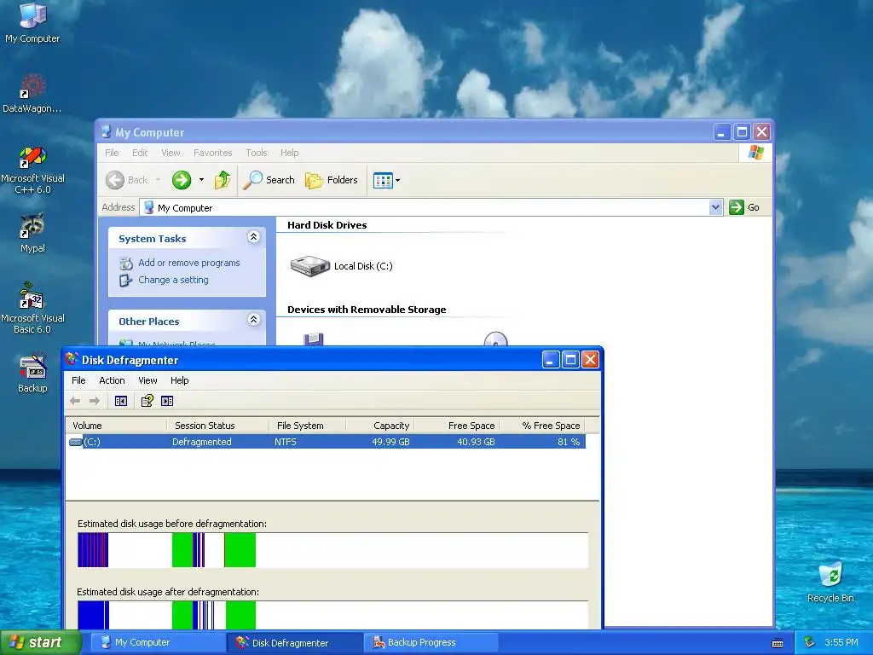
Task: Open the Favorites menu in My Computer
Action: click(212, 153)
